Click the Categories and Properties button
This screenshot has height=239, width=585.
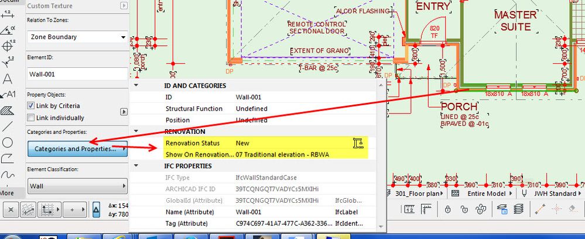[x=77, y=148]
